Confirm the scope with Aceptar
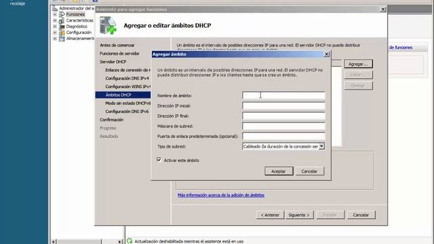This screenshot has height=244, width=434. (x=279, y=171)
